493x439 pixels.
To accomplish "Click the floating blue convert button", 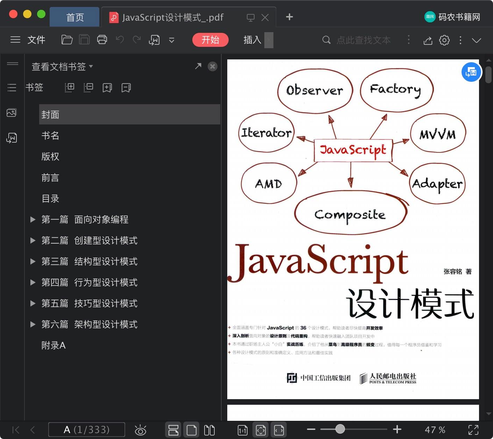I will [471, 72].
